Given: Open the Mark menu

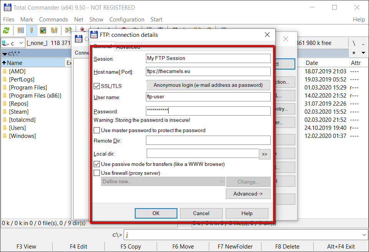Looking at the screenshot, I should 27,20.
